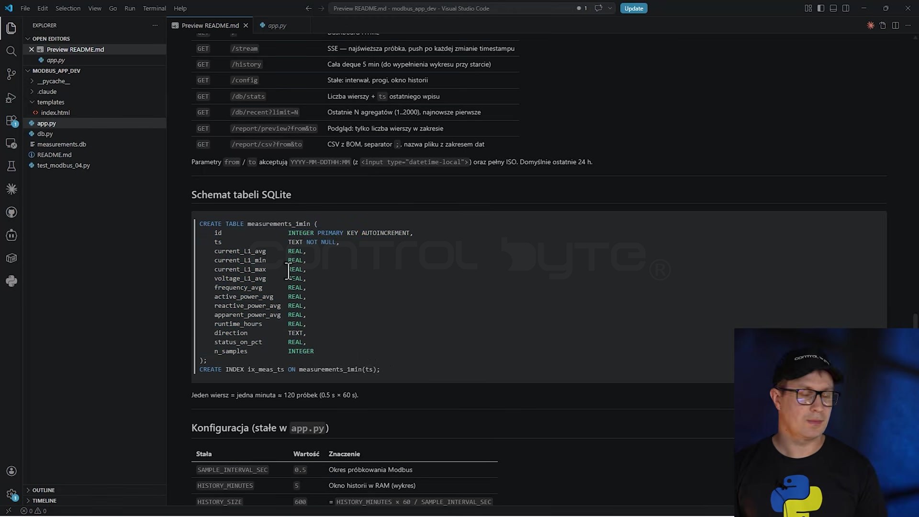The image size is (919, 517).
Task: Open the Run menu
Action: tap(130, 8)
